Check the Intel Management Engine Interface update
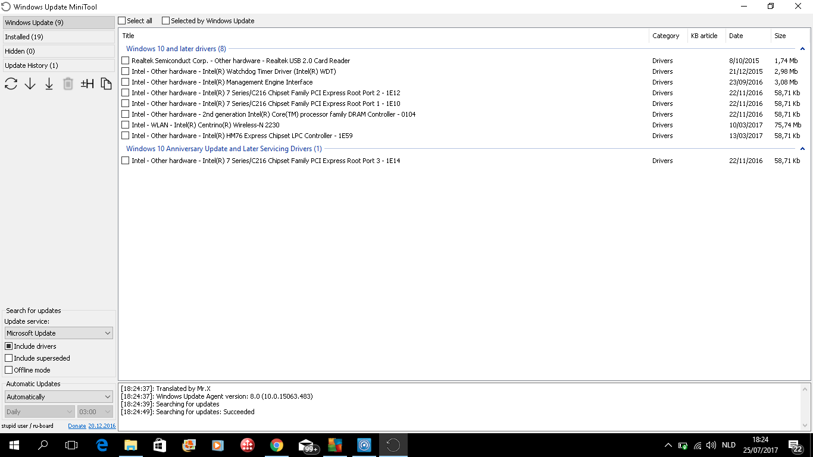Viewport: 813px width, 457px height. coord(125,82)
